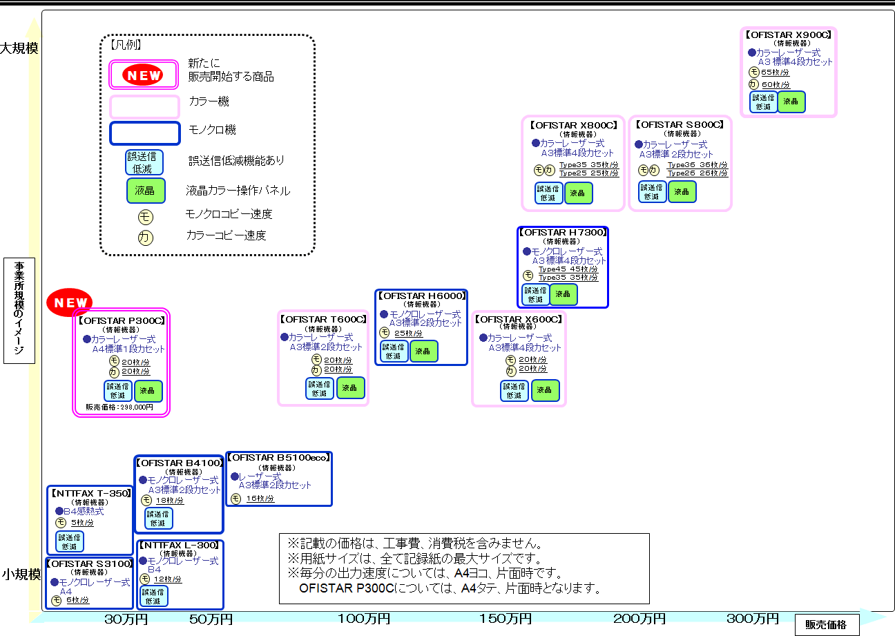This screenshot has width=895, height=636.
Task: Click the カ color speed icon in X900C card
Action: coord(754,84)
